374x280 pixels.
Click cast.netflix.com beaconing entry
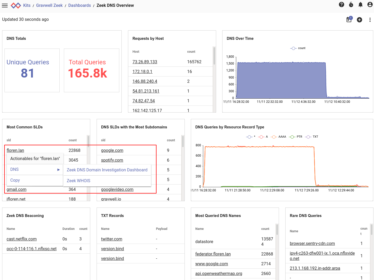22,239
